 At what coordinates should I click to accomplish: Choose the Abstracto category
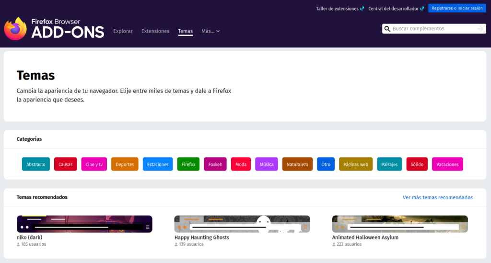(35, 164)
